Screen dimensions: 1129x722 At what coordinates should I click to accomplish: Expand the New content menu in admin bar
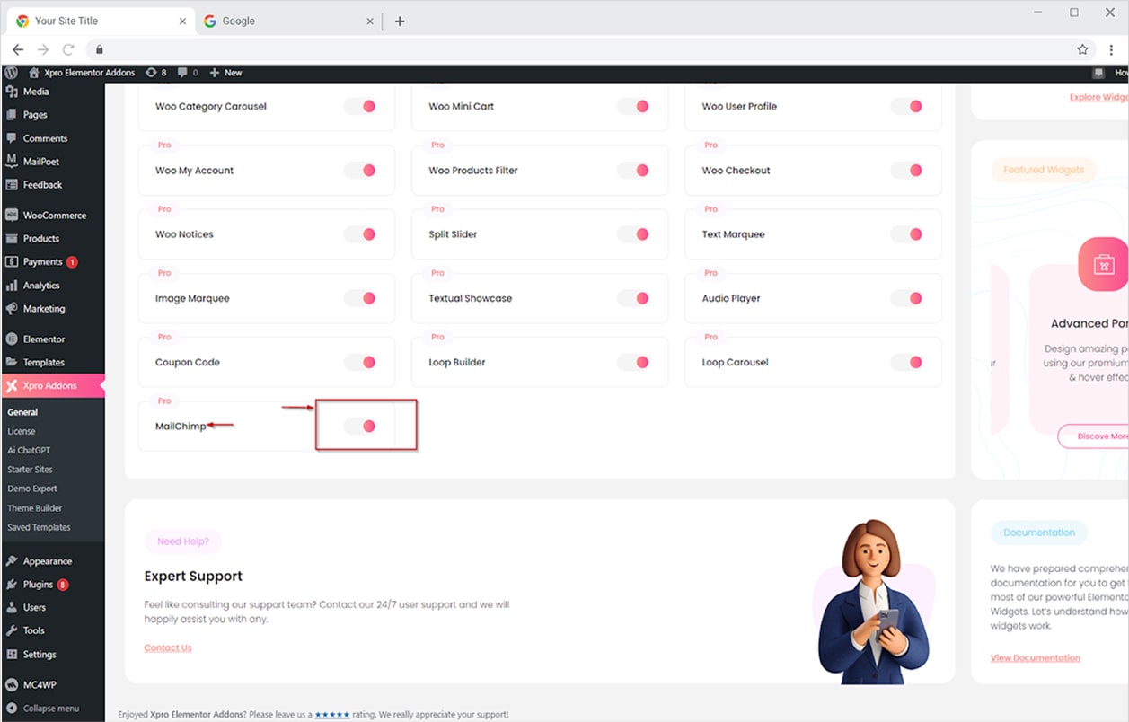tap(225, 73)
